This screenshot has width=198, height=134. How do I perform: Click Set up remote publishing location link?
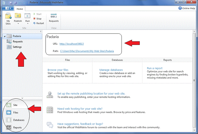click(91, 93)
